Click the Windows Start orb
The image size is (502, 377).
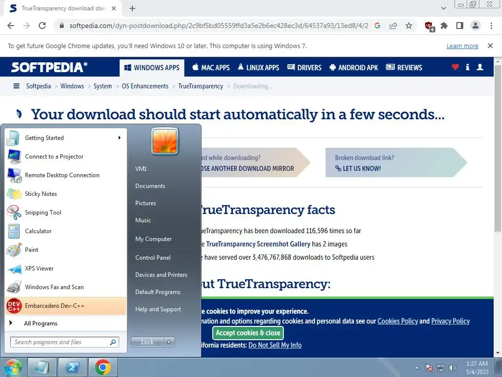[12, 367]
